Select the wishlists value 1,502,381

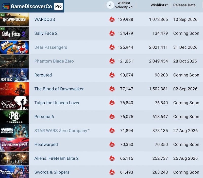point(158,89)
